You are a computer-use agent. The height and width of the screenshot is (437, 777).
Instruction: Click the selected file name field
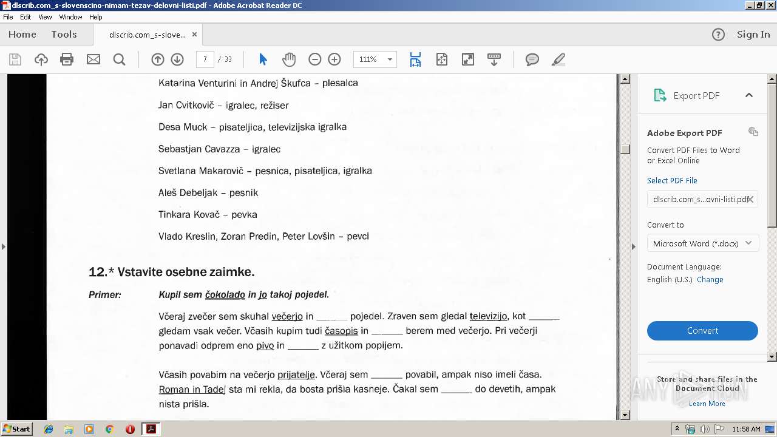click(x=702, y=199)
